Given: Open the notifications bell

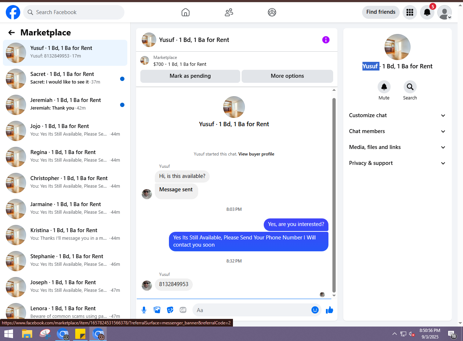Looking at the screenshot, I should (427, 12).
